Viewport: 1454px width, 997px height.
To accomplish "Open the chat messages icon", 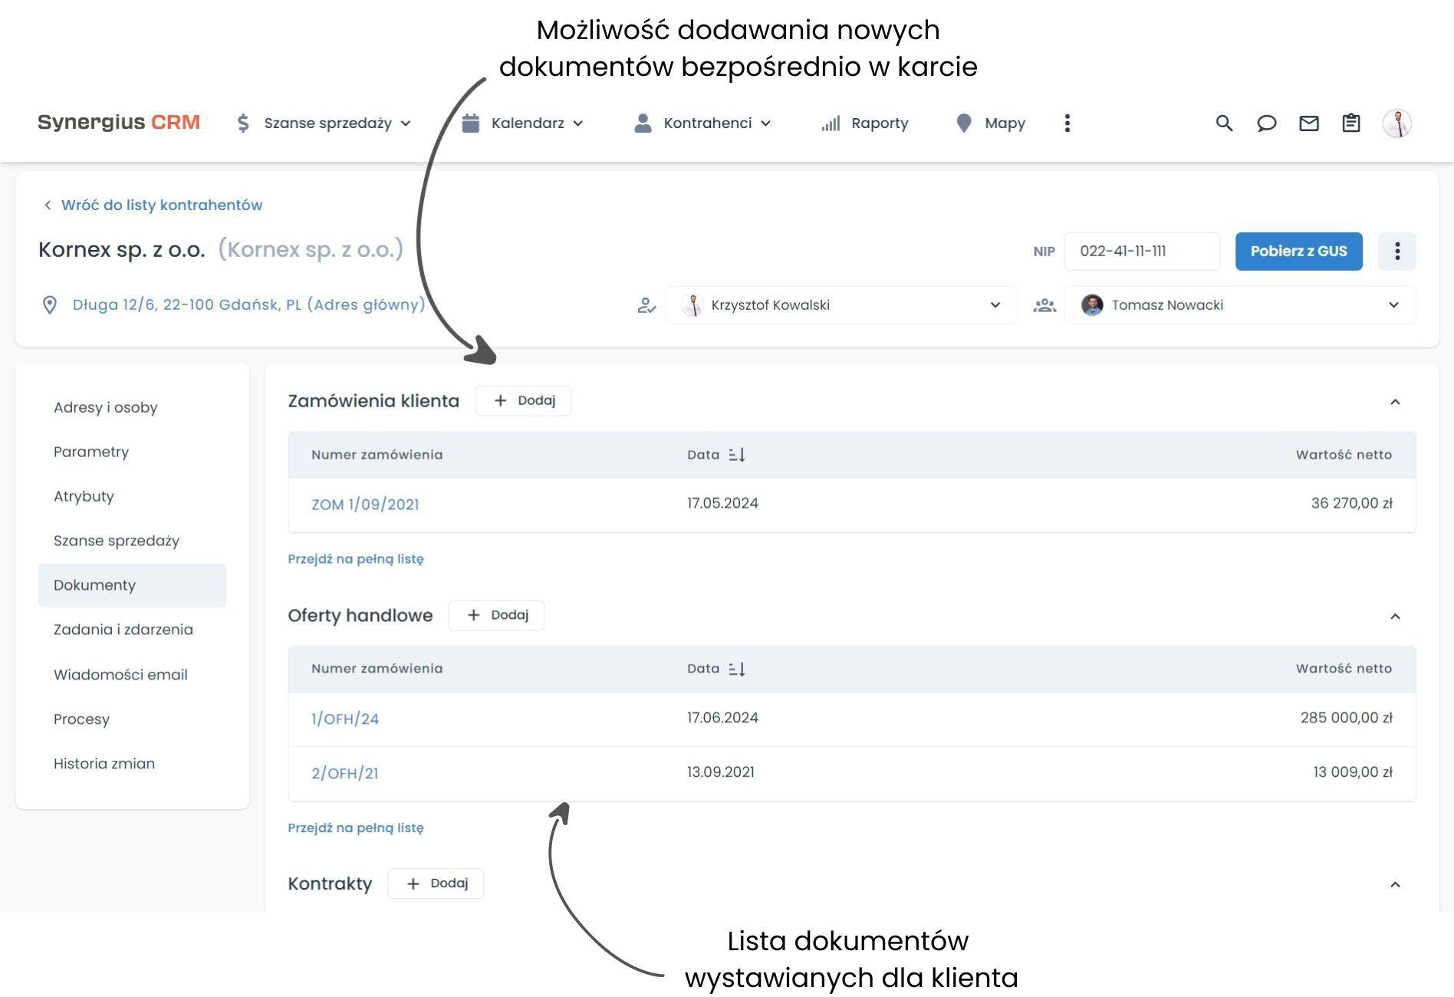I will click(1267, 123).
